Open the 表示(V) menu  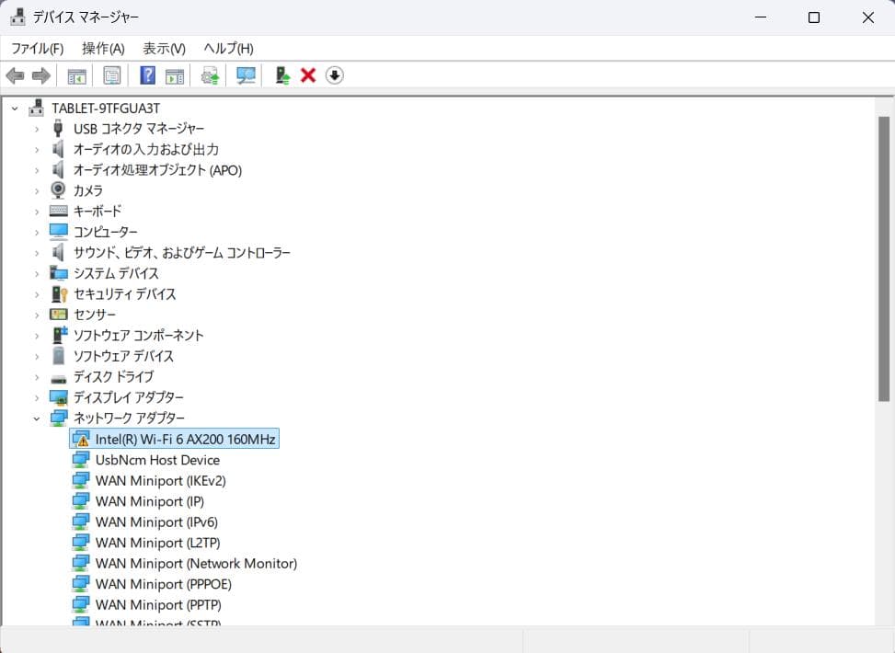164,48
